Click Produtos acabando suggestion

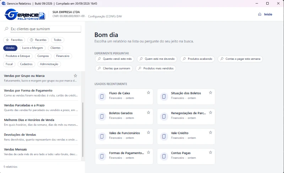coord(197,59)
